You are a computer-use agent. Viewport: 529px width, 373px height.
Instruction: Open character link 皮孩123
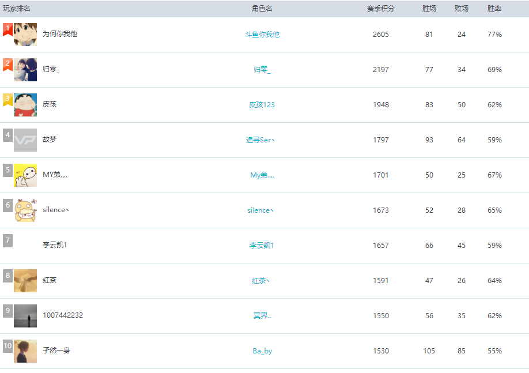coord(262,105)
